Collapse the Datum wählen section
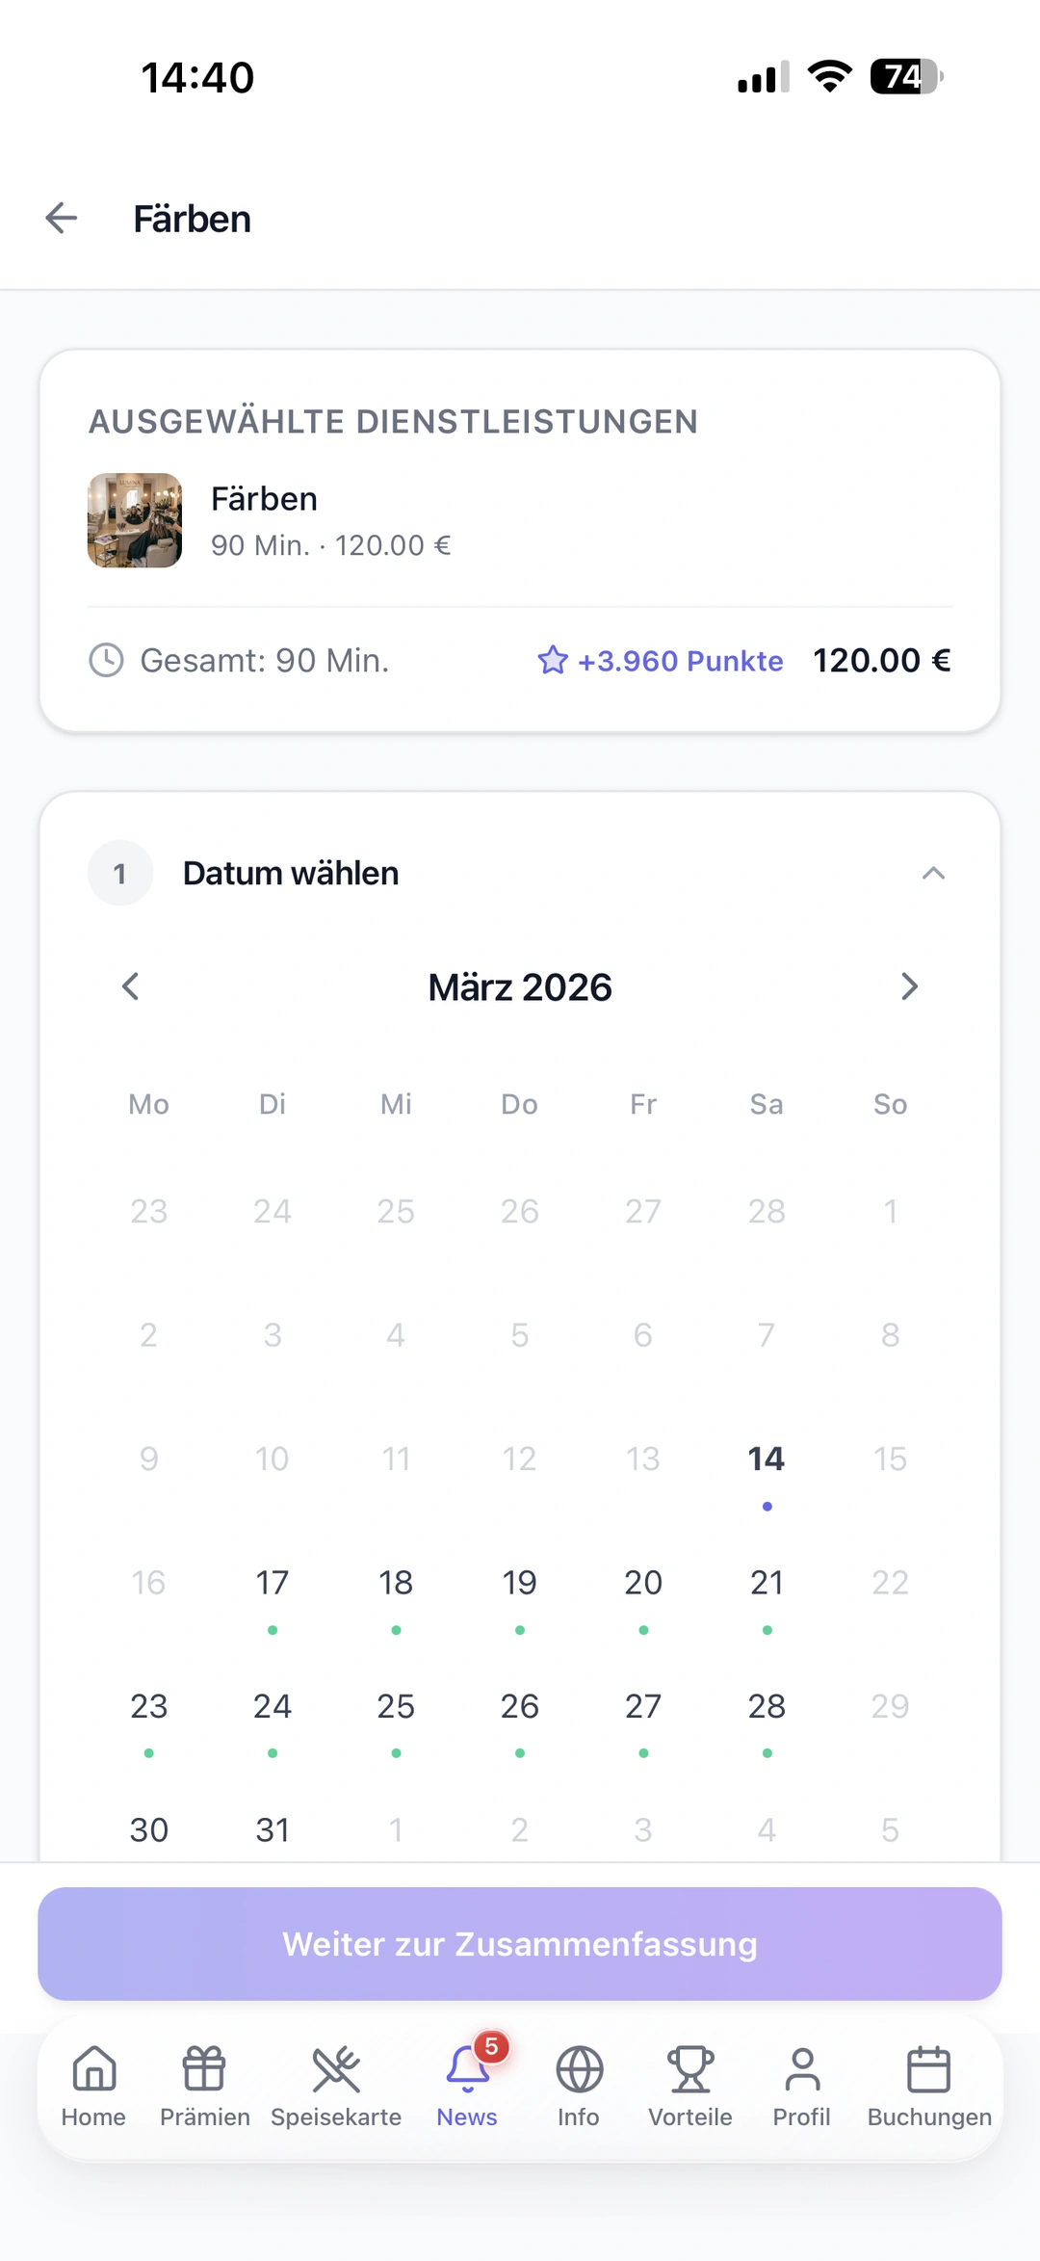The image size is (1040, 2261). point(932,874)
